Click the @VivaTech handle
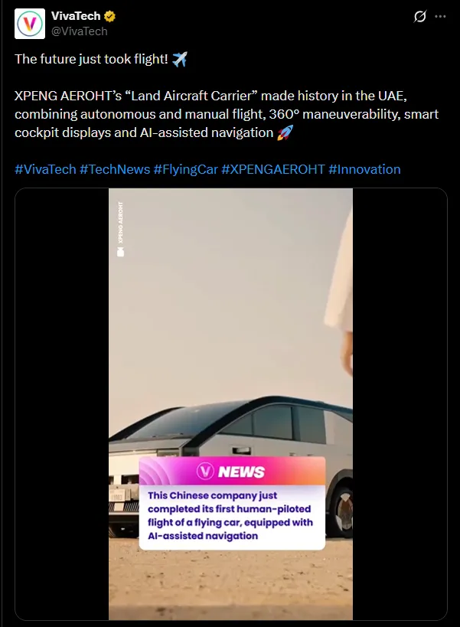Screen dimensions: 460x627 coord(79,31)
